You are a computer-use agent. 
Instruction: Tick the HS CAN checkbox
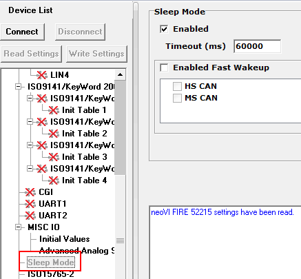(177, 86)
